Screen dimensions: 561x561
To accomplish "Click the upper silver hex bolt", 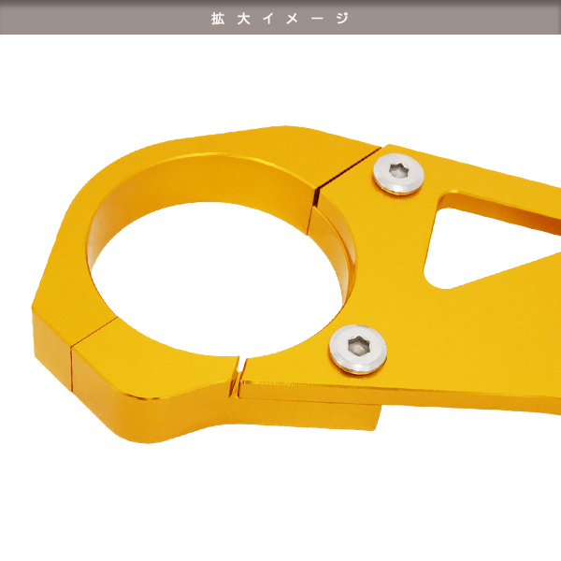I will click(x=396, y=173).
